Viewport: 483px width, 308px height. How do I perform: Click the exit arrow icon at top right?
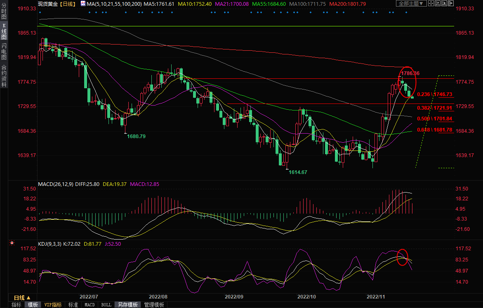[x=451, y=3]
